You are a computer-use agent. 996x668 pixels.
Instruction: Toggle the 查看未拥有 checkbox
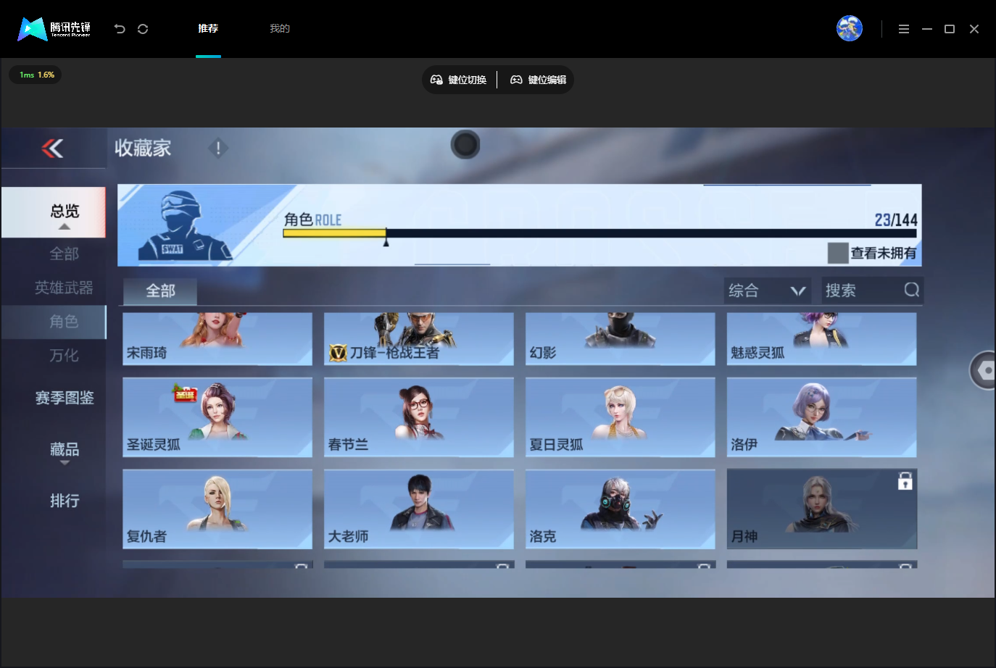838,253
